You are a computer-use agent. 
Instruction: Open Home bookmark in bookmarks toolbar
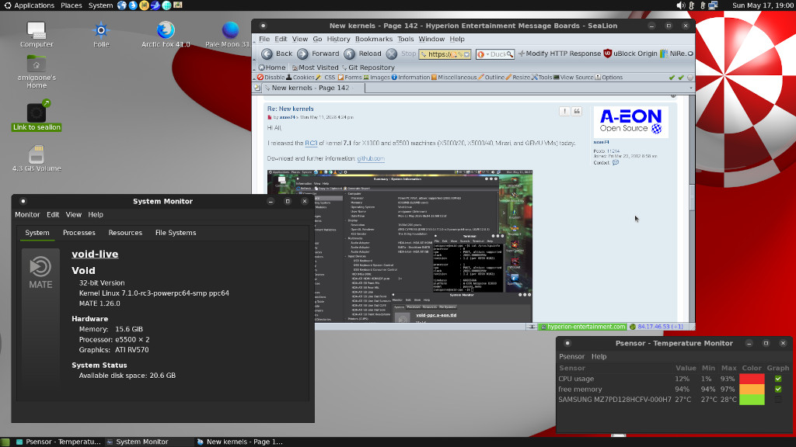pyautogui.click(x=271, y=68)
